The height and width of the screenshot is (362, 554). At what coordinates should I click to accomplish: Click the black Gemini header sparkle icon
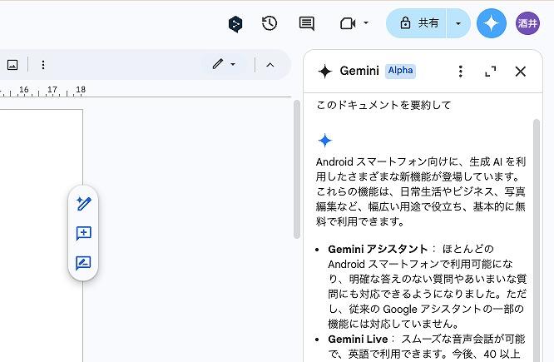pyautogui.click(x=324, y=72)
